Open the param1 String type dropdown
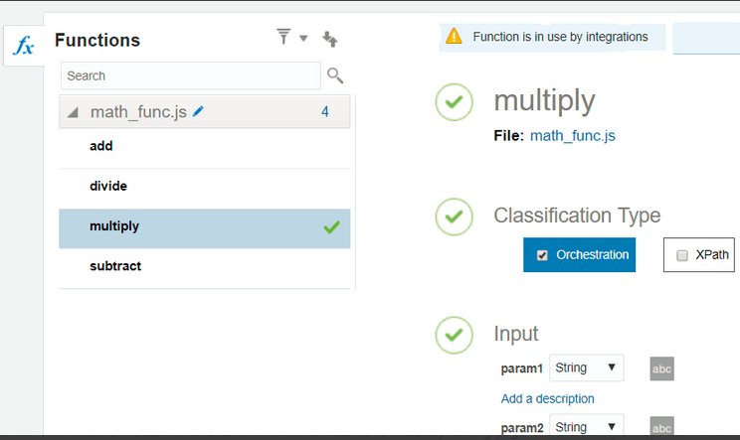The width and height of the screenshot is (740, 440). tap(586, 367)
